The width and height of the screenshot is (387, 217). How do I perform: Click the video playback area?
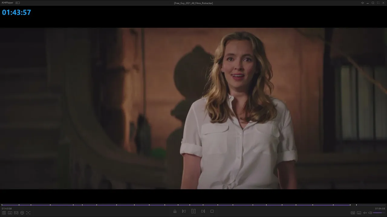coord(193,108)
